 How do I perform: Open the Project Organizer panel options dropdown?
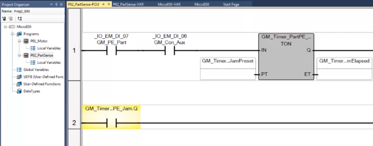(x=52, y=4)
